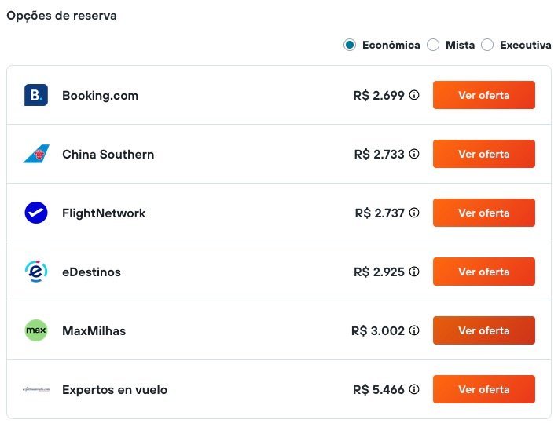Open the China Southern offer button
558x423 pixels.
(483, 154)
